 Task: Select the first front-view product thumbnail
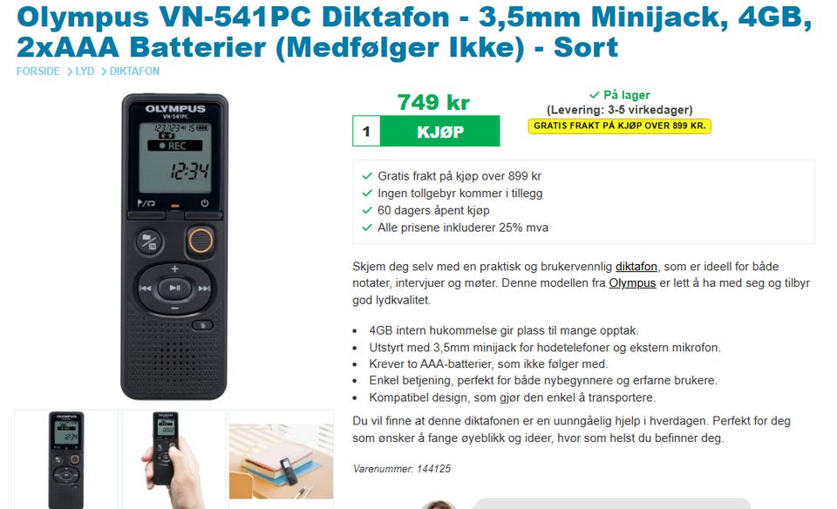tap(66, 459)
